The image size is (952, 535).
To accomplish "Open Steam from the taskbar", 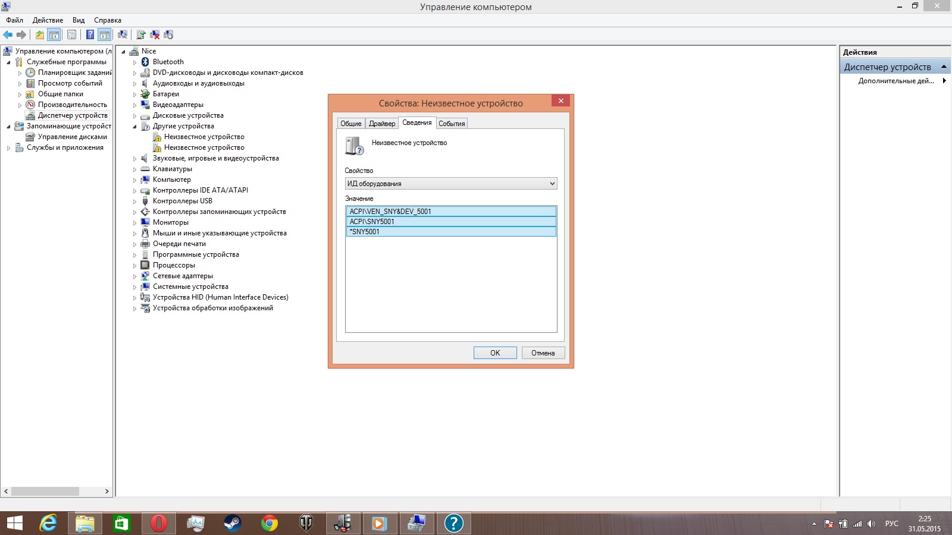I will (x=232, y=523).
